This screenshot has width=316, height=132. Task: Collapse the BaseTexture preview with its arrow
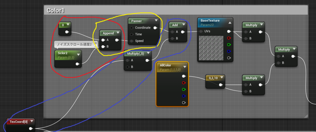pos(230,23)
